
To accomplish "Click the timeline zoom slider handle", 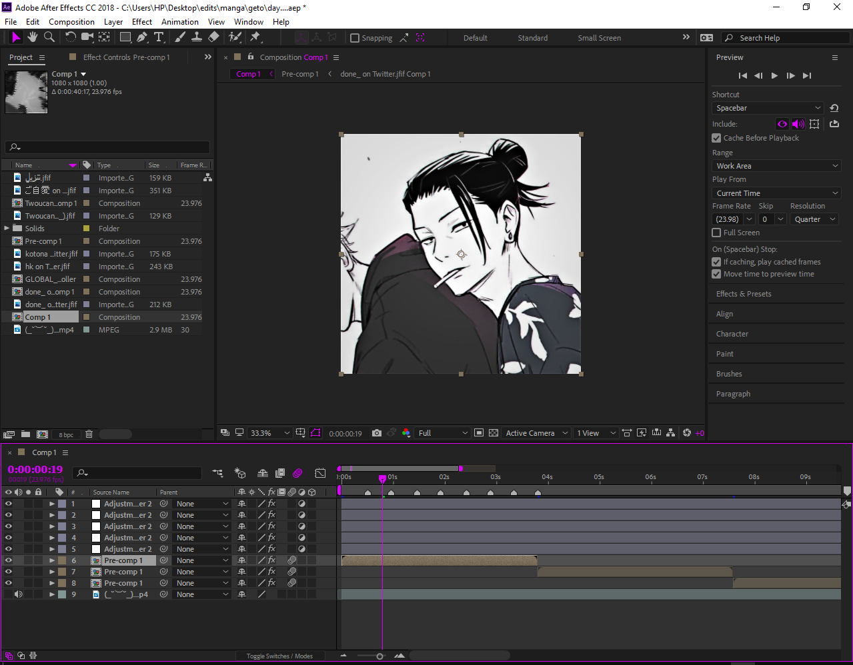I will 379,656.
